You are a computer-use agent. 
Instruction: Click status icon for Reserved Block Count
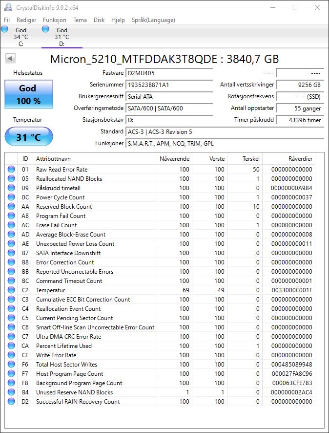11,207
